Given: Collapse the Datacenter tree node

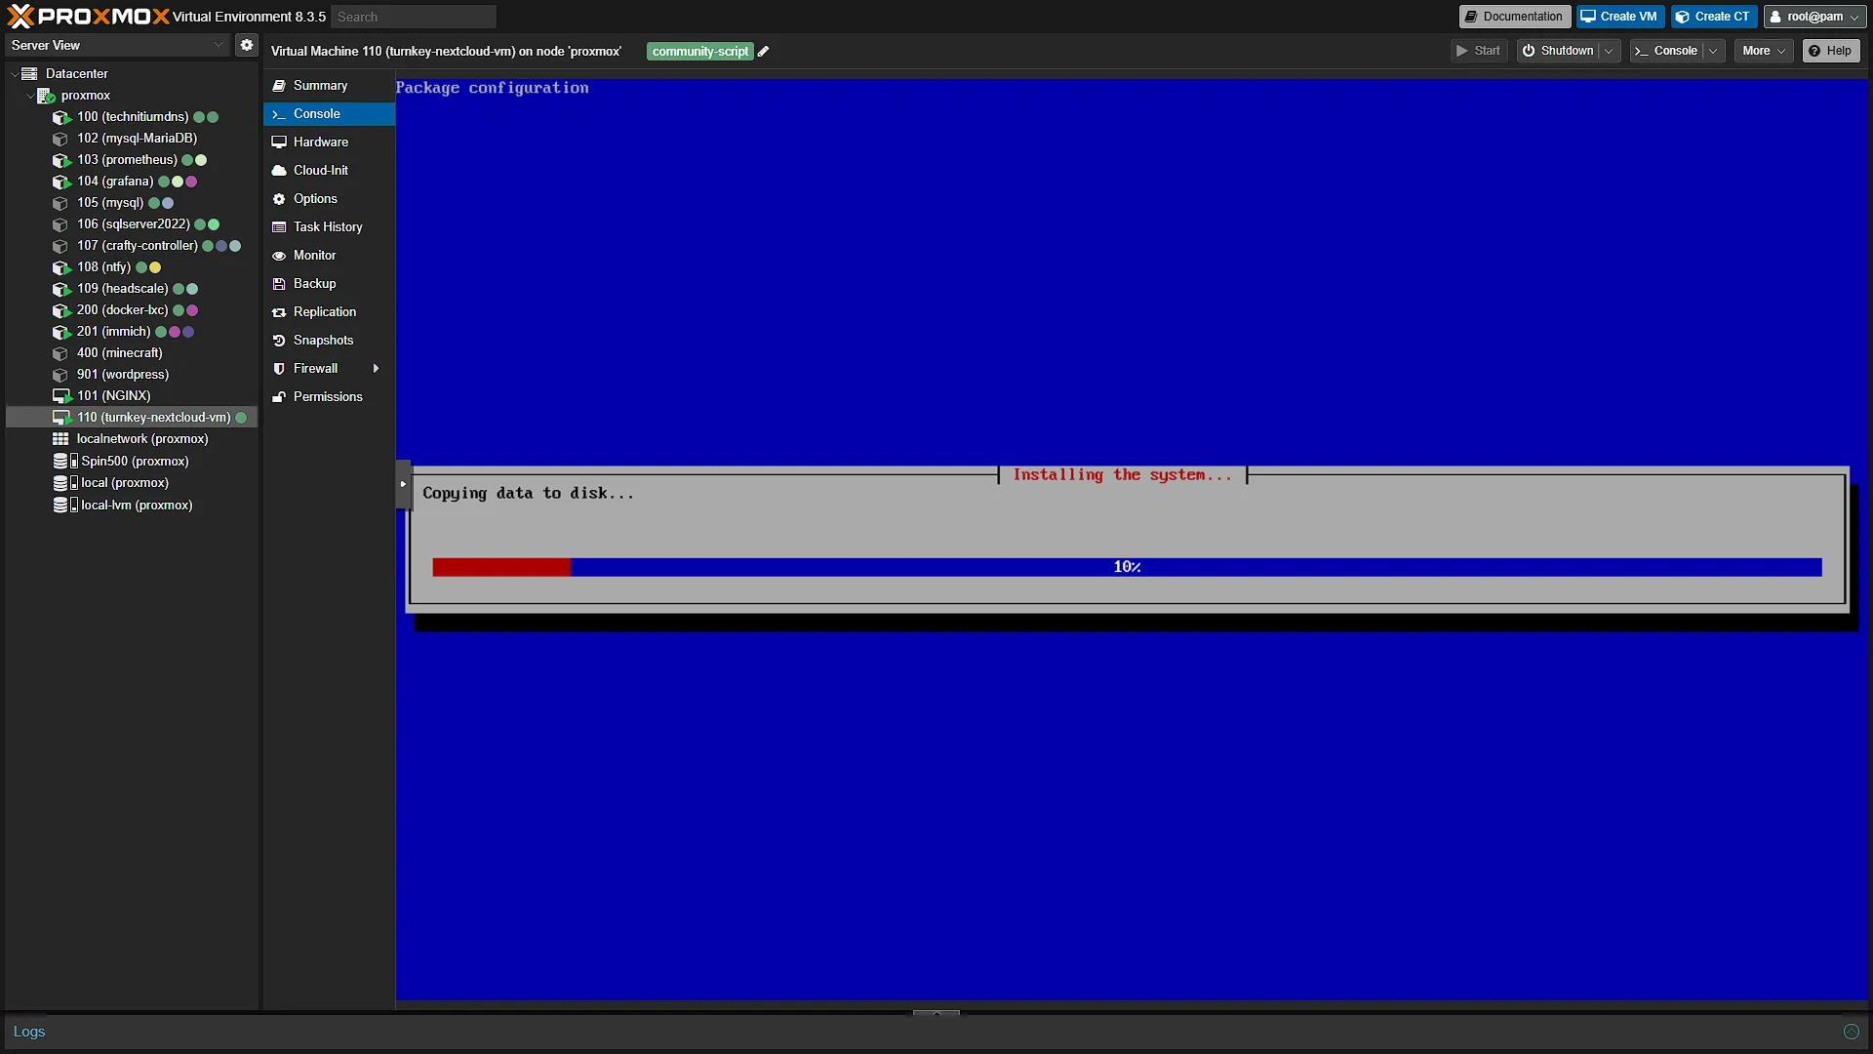Looking at the screenshot, I should click(x=14, y=74).
